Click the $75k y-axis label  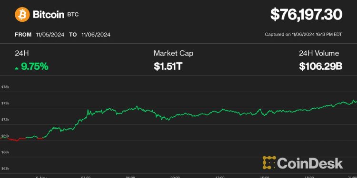[x=5, y=103]
